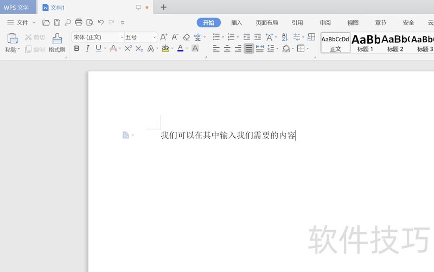The image size is (434, 272).
Task: Toggle italic formatting
Action: [87, 48]
